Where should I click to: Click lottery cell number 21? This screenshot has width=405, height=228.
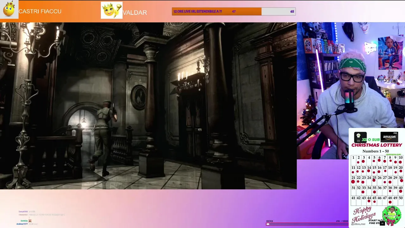tap(353, 180)
